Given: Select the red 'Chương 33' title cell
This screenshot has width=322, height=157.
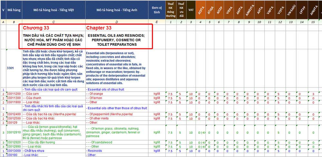Looking at the screenshot, I should (35, 28).
